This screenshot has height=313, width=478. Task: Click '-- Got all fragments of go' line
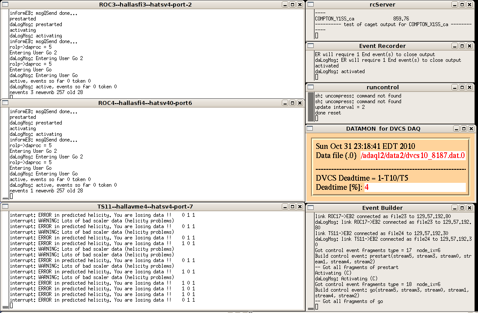coord(349,301)
